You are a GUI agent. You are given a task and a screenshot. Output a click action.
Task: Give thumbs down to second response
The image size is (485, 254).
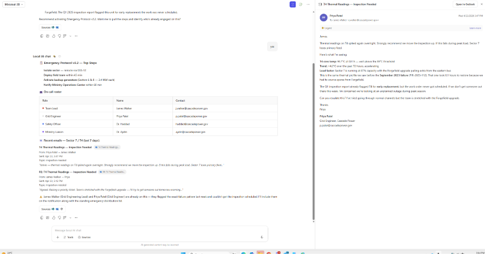tap(59, 217)
